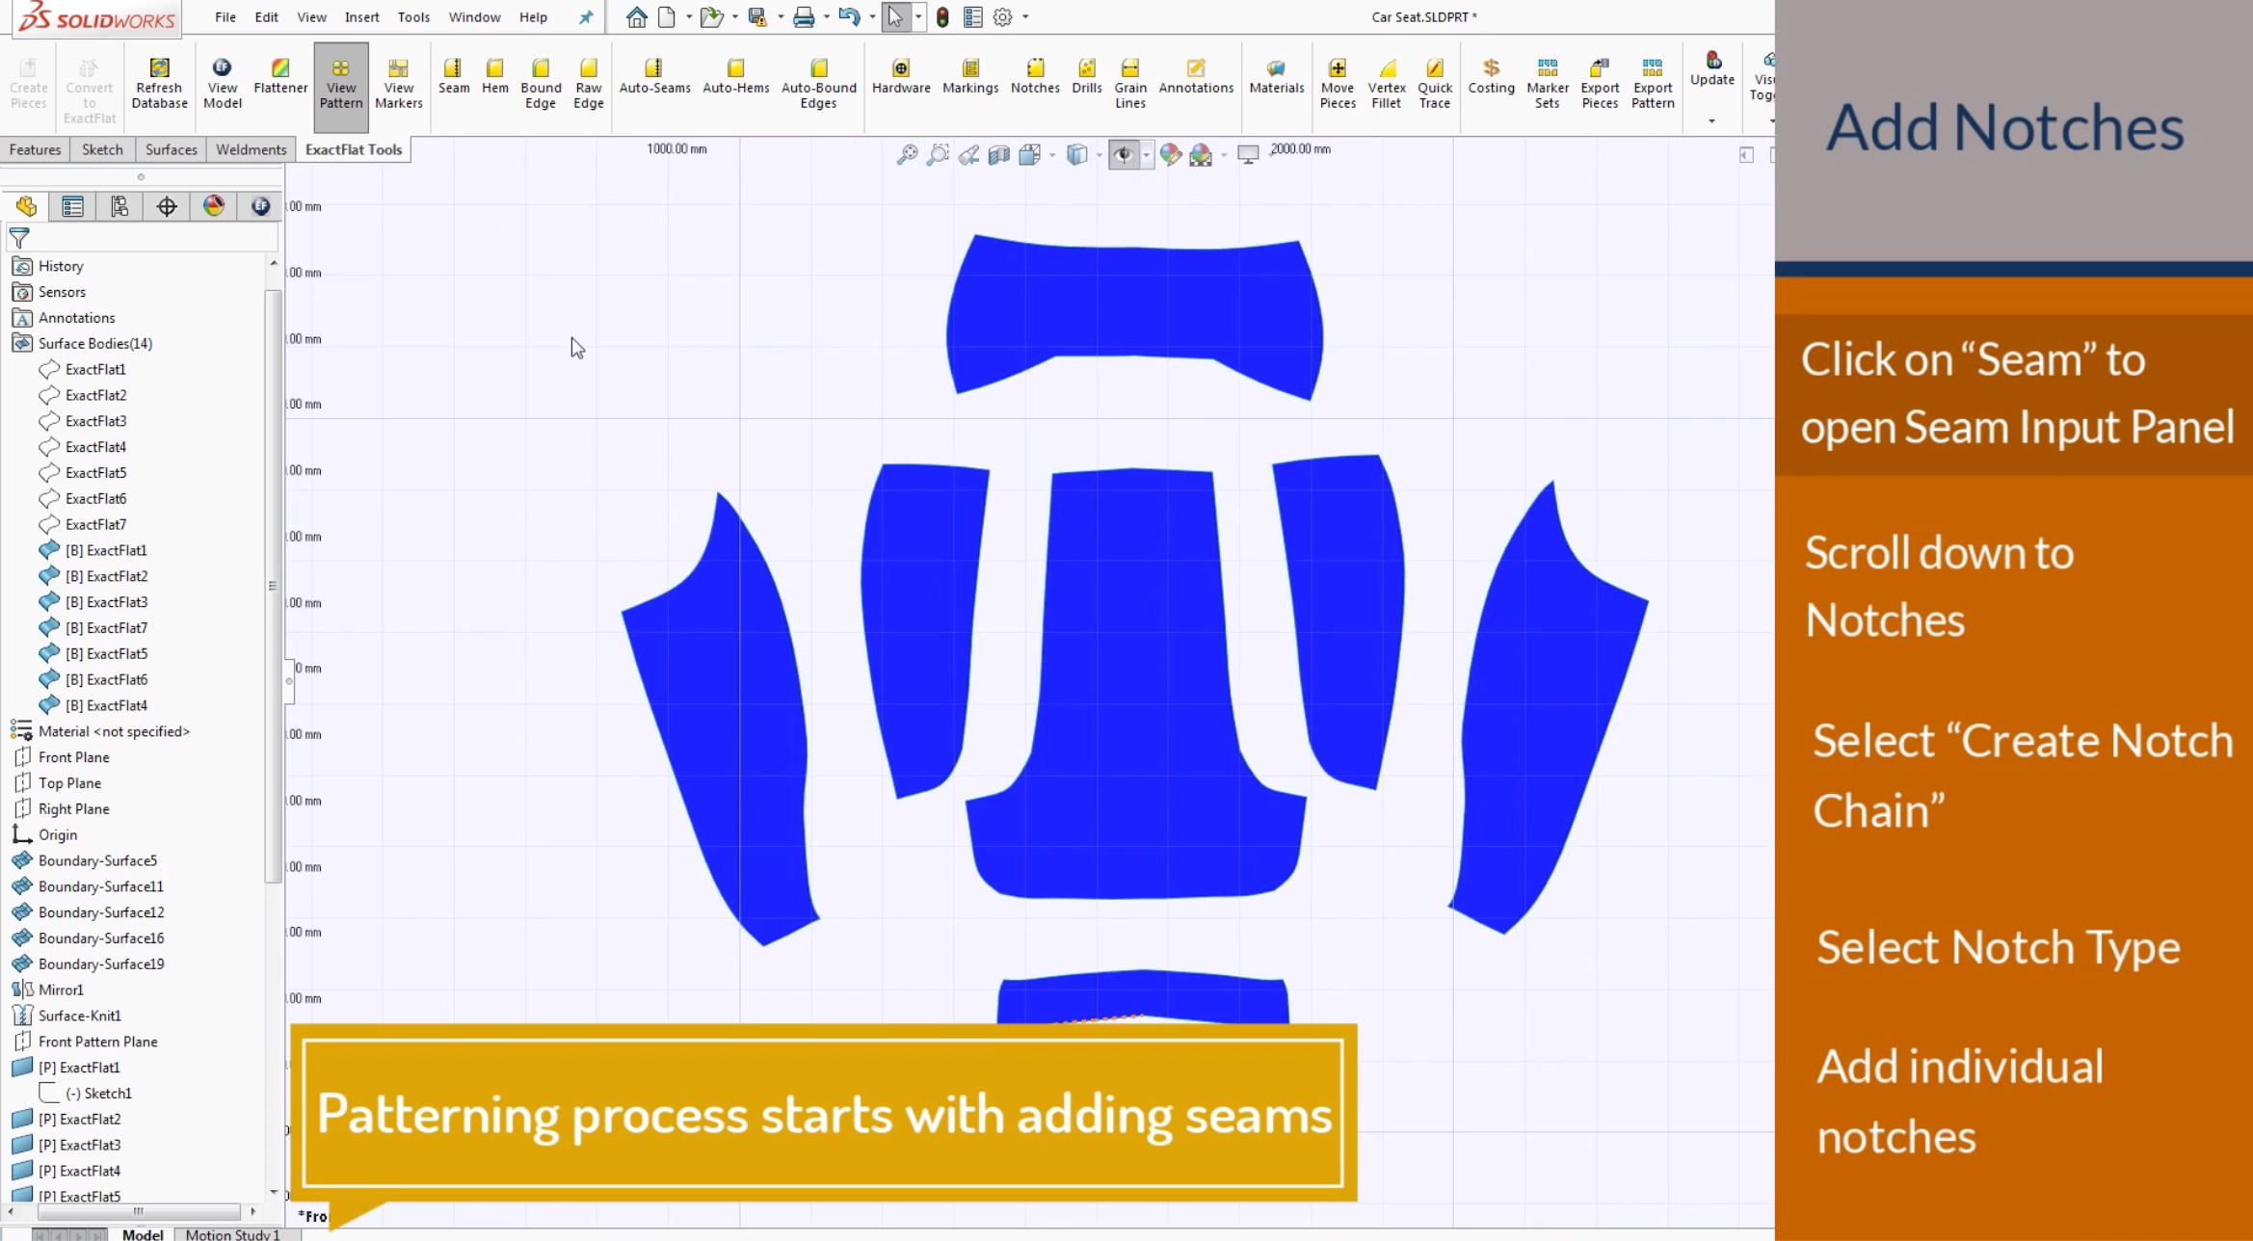Screen dimensions: 2253x1241
Task: Open the Insert menu
Action: 361,16
